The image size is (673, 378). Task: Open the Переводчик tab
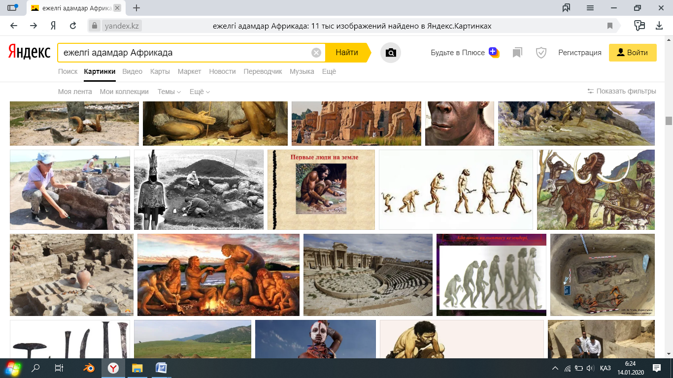[263, 71]
